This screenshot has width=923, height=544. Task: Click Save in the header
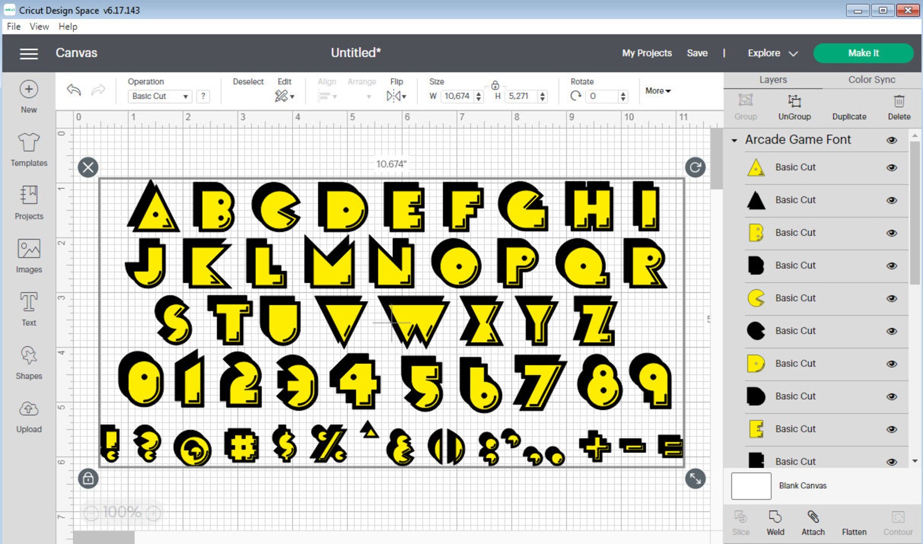(x=697, y=53)
